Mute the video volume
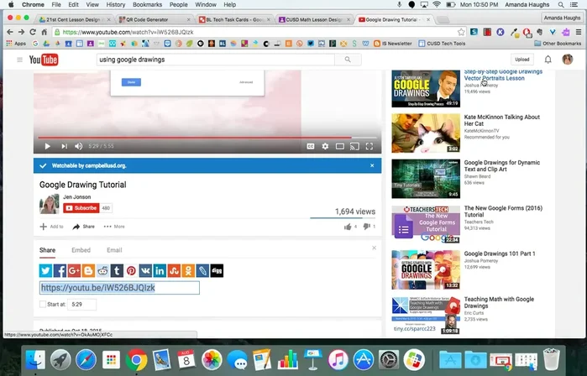 [79, 146]
